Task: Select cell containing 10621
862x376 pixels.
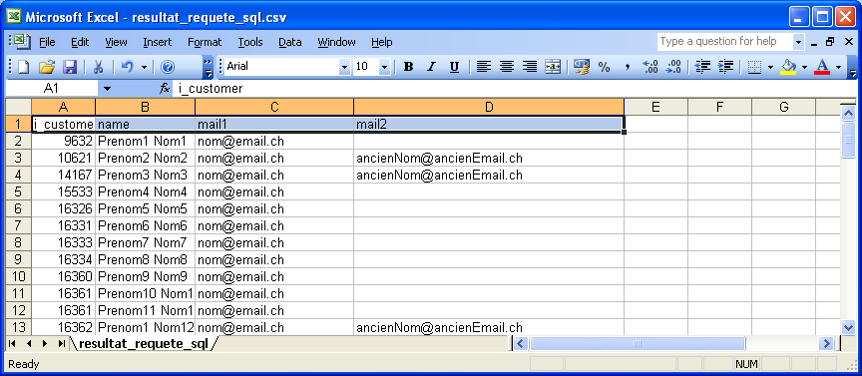Action: point(63,159)
